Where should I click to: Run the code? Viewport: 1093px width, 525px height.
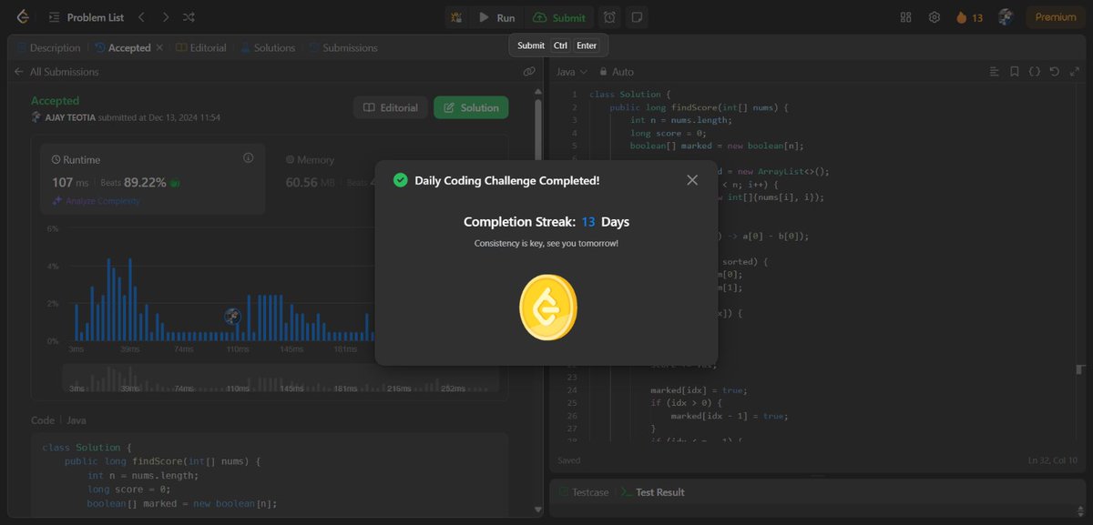click(497, 17)
